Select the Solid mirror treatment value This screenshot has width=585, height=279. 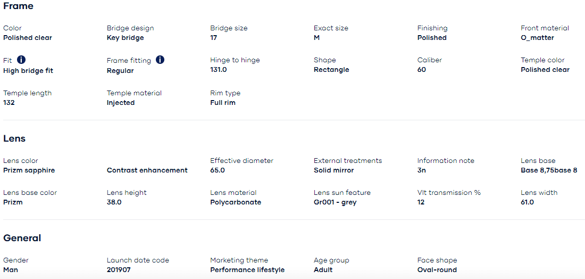click(x=334, y=170)
